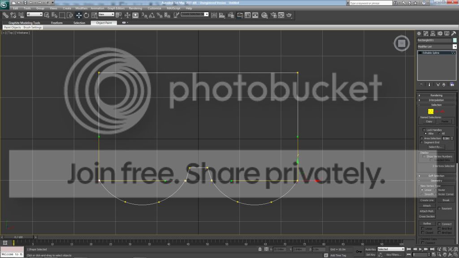Screen dimensions: 459x258
Task: Click the Pin Stack icon
Action: 421,85
